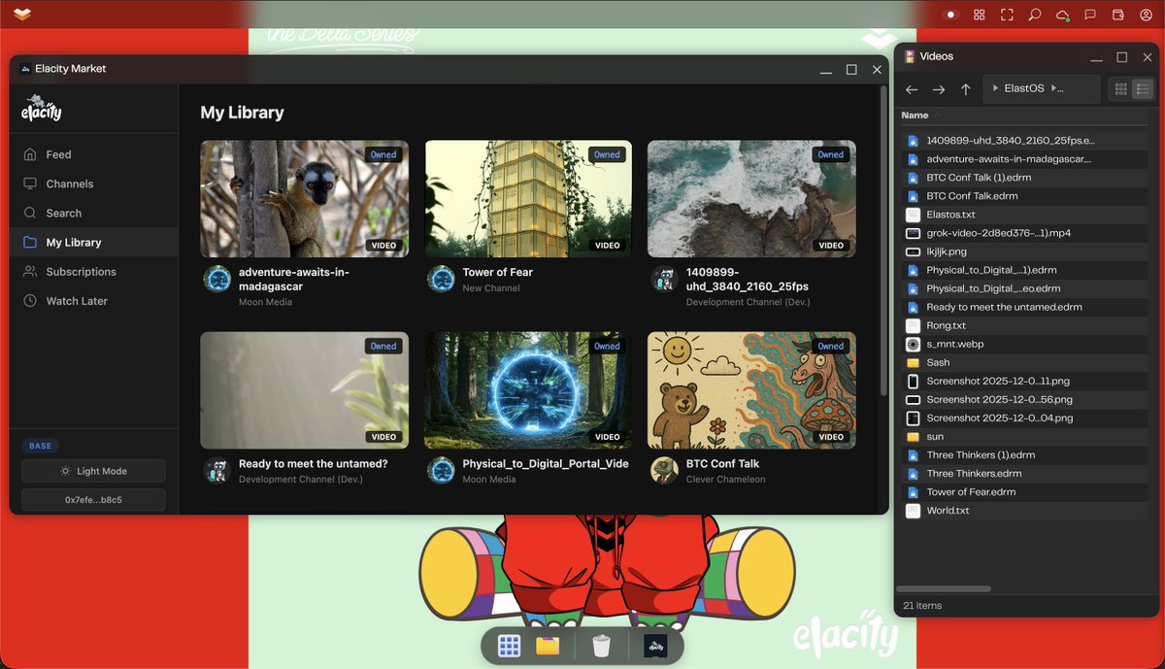Go up one folder in the Videos window
1165x669 pixels.
pos(965,89)
